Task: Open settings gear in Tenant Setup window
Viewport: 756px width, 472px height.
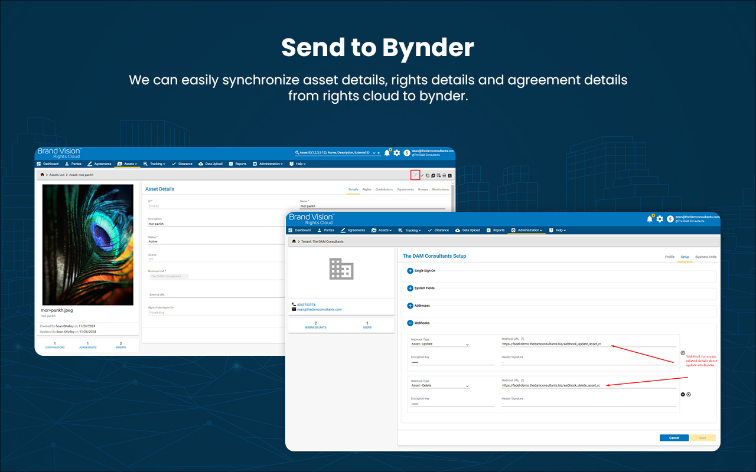Action: tap(660, 219)
